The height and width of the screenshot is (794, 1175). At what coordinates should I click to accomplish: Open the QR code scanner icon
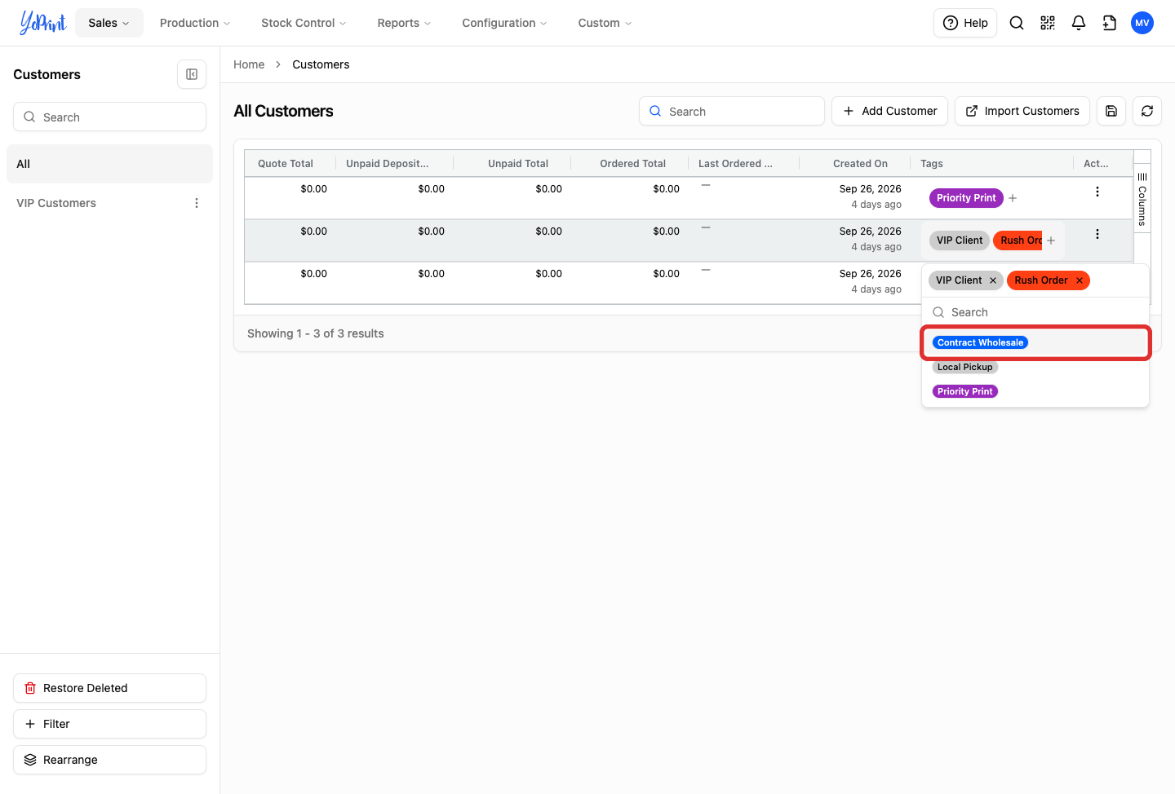1048,23
